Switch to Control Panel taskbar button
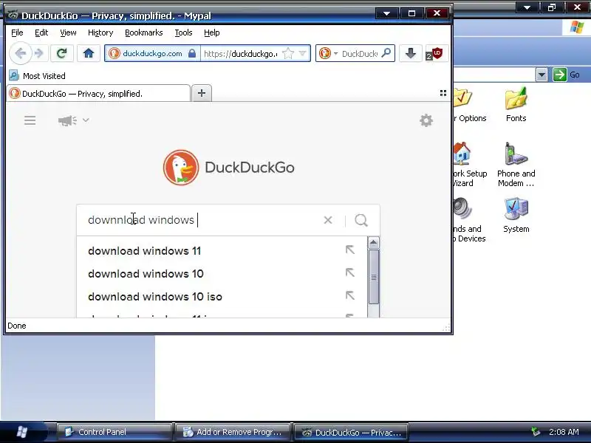Image resolution: width=591 pixels, height=443 pixels. pos(115,432)
